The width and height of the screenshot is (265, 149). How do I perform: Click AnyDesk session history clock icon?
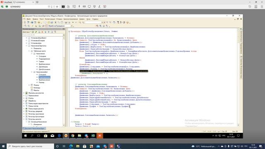tap(250, 7)
